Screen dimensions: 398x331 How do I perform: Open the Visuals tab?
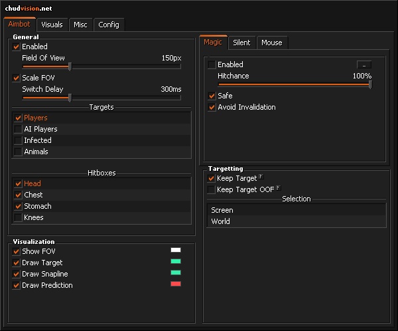point(52,25)
